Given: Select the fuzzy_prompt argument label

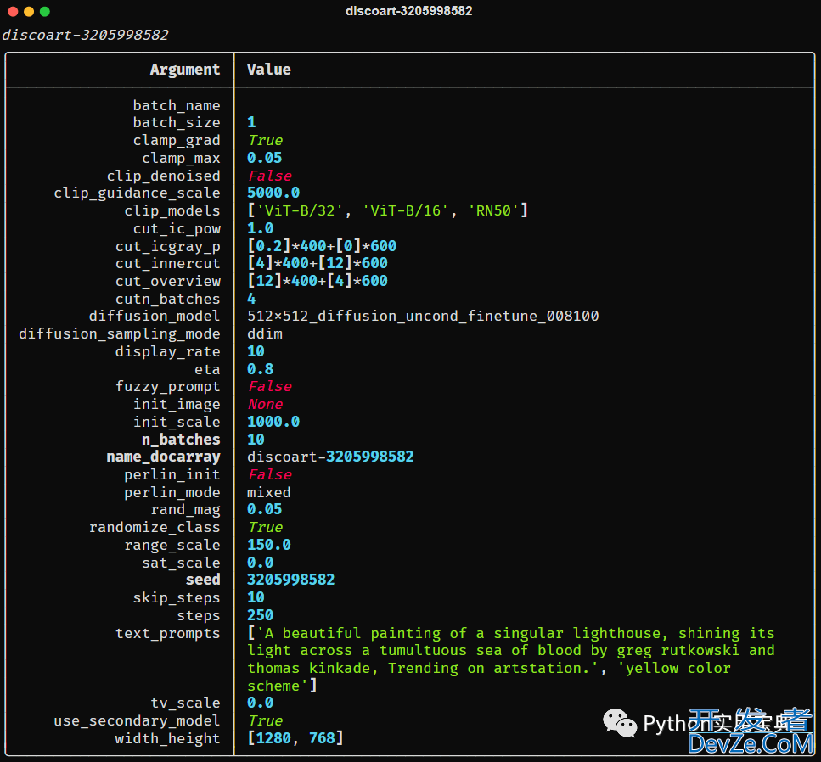Looking at the screenshot, I should click(x=168, y=387).
